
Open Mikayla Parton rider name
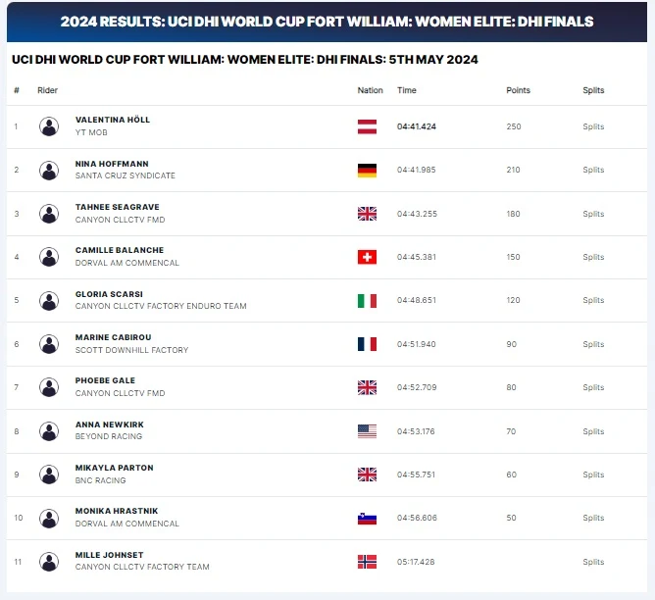(x=114, y=468)
